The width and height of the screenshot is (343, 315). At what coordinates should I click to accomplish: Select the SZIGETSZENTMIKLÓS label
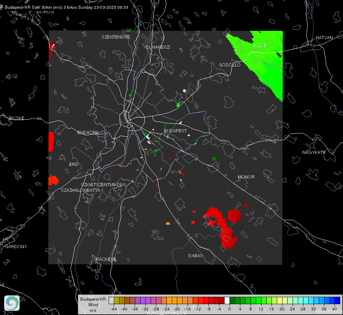103,185
